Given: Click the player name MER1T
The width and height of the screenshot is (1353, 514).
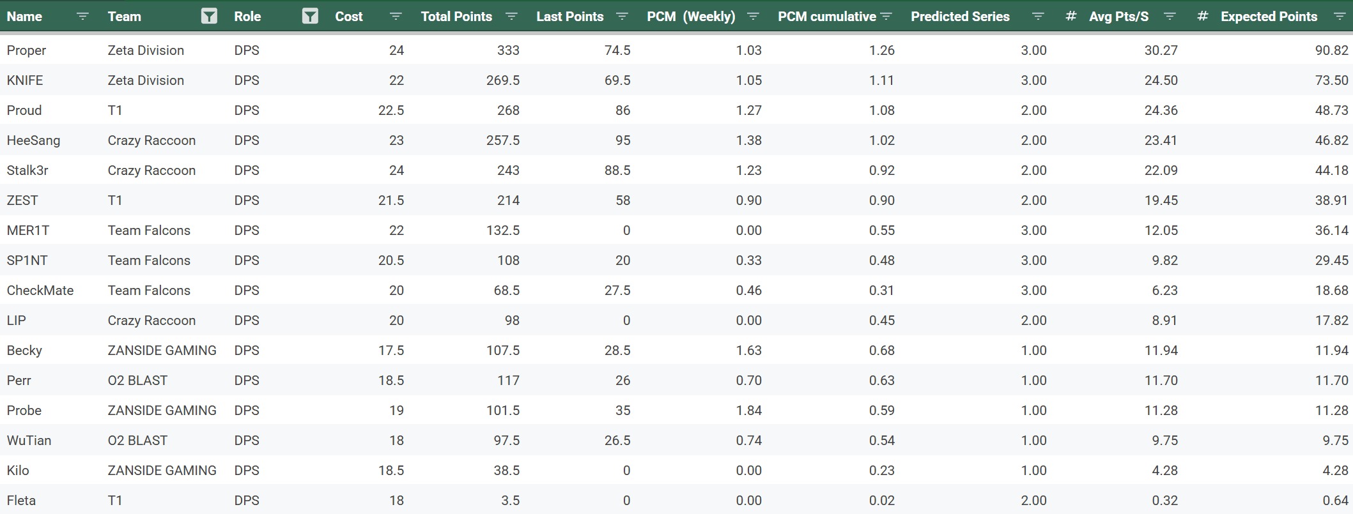Looking at the screenshot, I should pyautogui.click(x=28, y=231).
